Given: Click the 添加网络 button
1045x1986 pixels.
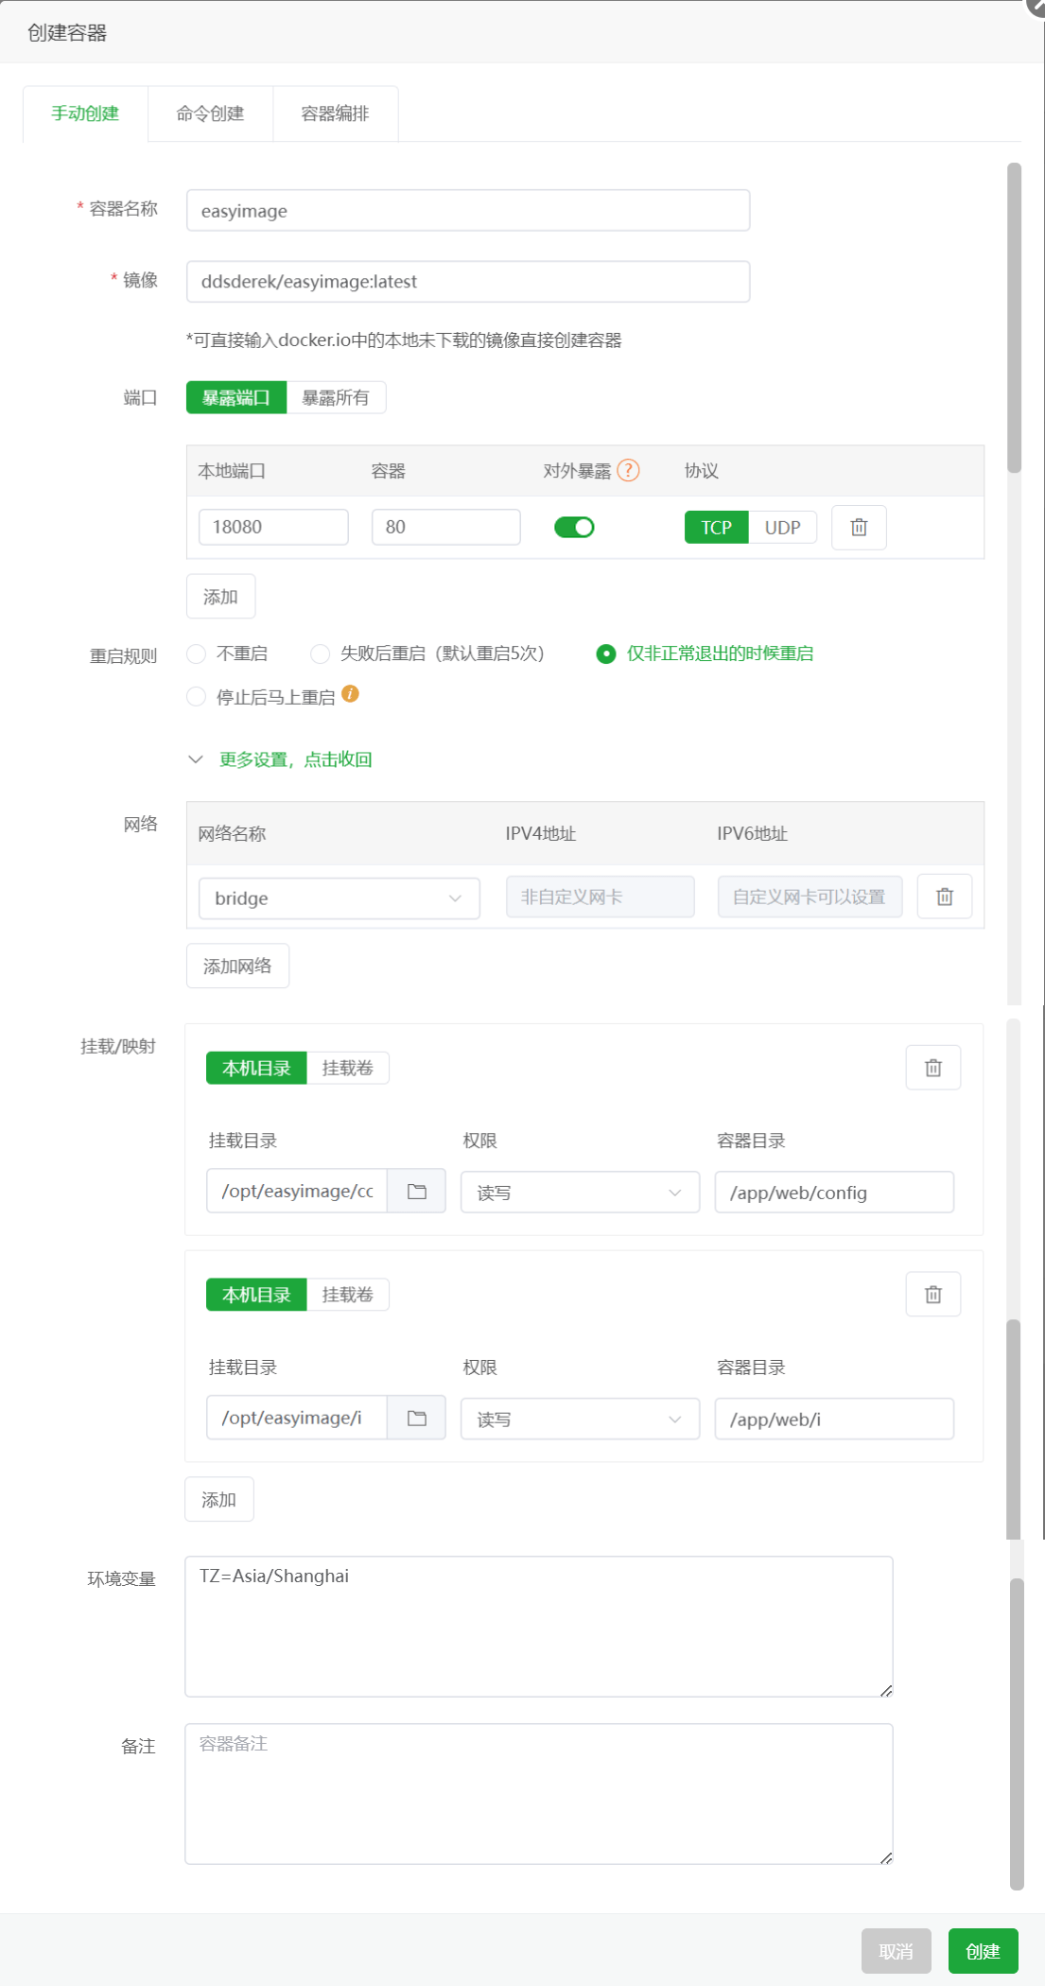Looking at the screenshot, I should pyautogui.click(x=237, y=966).
